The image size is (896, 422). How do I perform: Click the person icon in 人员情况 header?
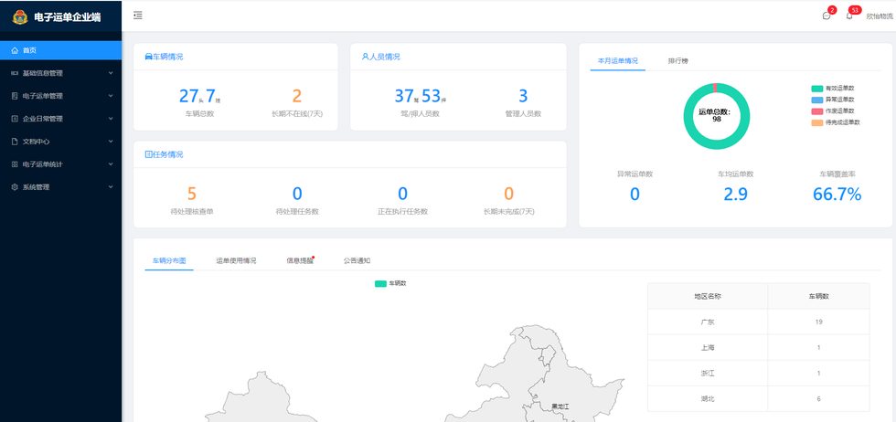(x=365, y=57)
